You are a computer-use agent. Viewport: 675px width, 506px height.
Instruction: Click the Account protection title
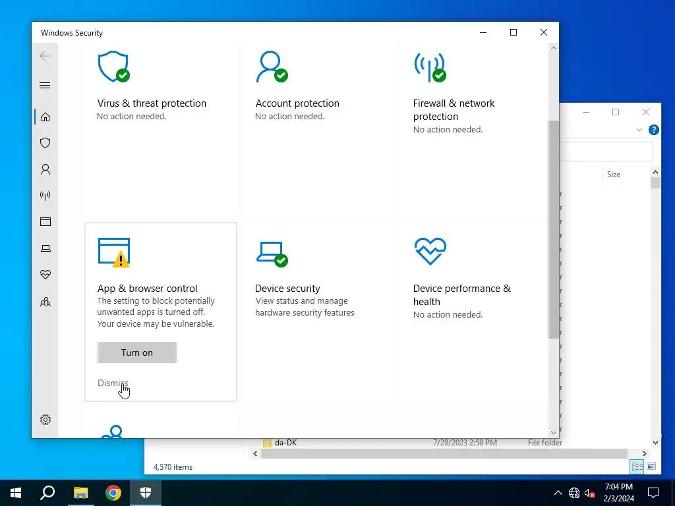[297, 103]
